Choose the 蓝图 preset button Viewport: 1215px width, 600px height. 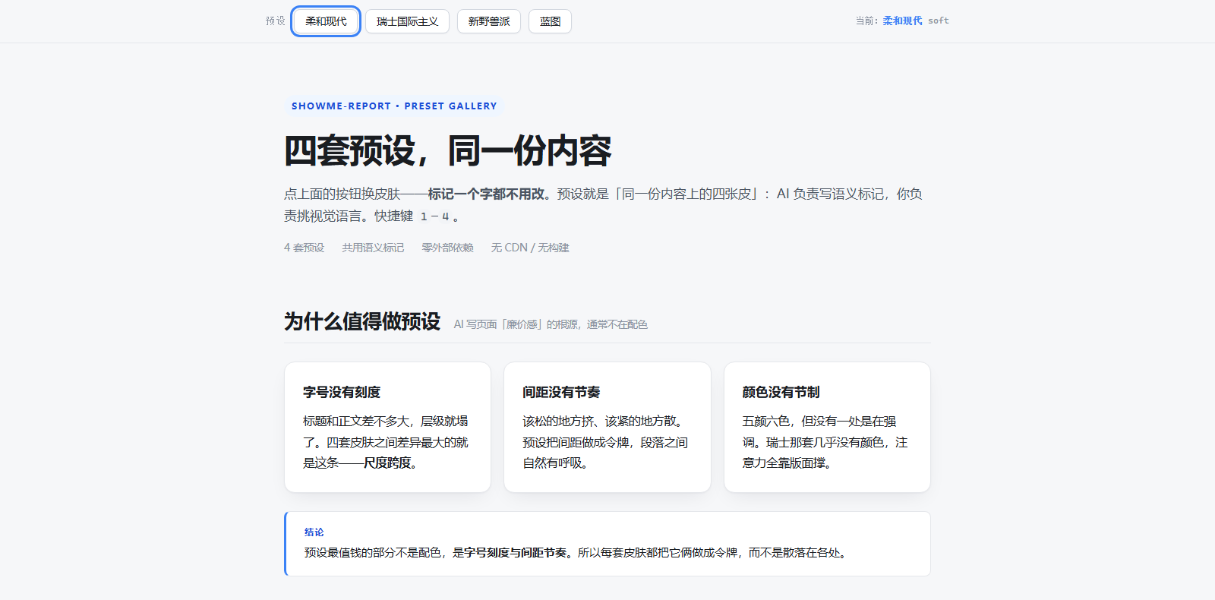point(550,21)
